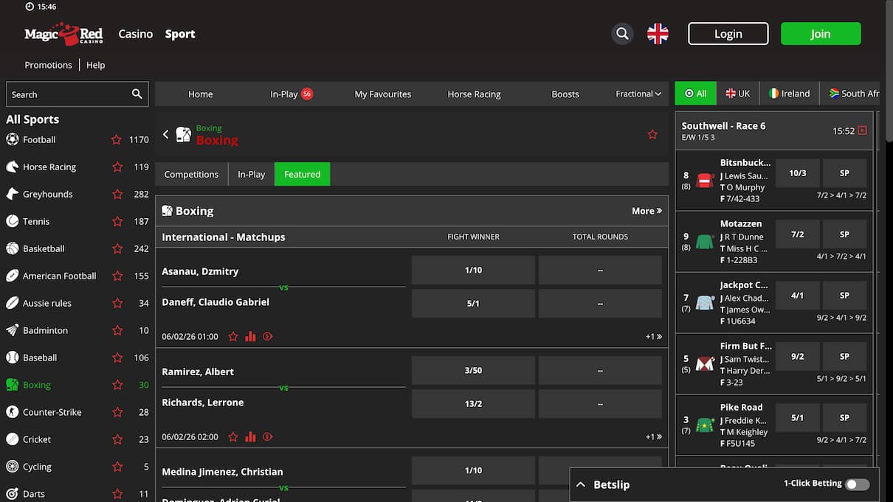893x502 pixels.
Task: Enable 1-Click Betting in the Betslip
Action: (856, 484)
